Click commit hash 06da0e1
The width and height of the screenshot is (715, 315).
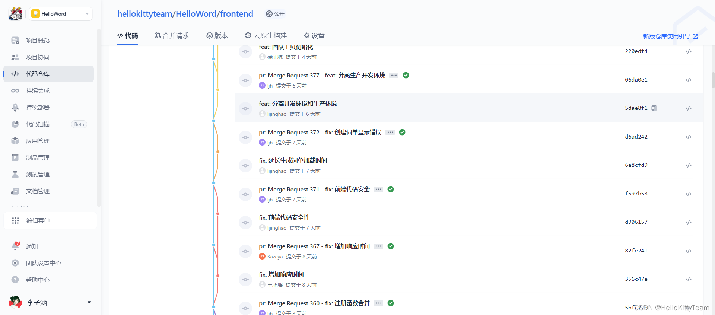click(636, 80)
